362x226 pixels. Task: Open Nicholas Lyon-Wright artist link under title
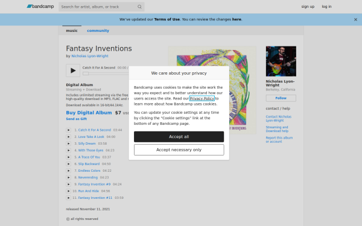[x=90, y=56]
